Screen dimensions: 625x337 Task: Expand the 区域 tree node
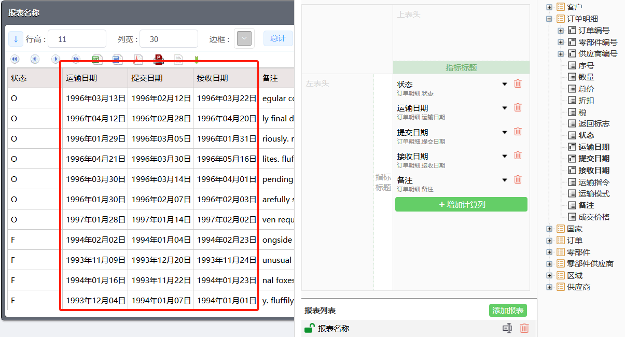[549, 275]
